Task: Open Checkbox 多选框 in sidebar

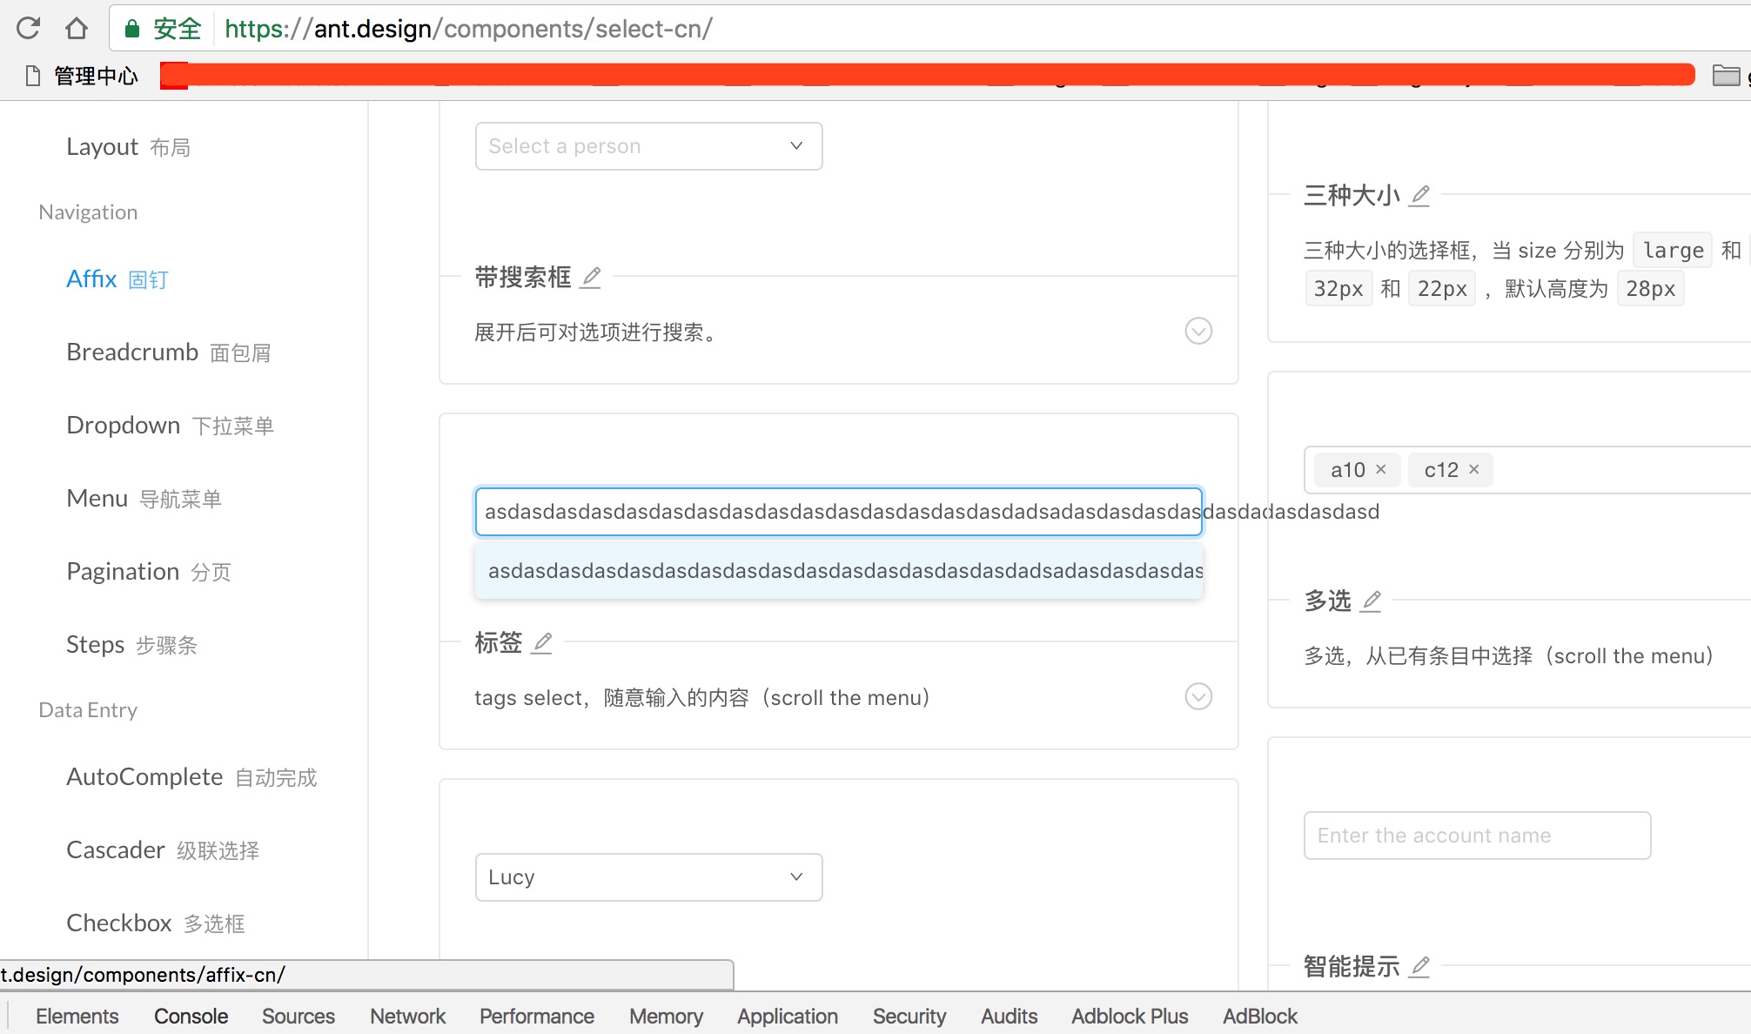Action: tap(156, 923)
